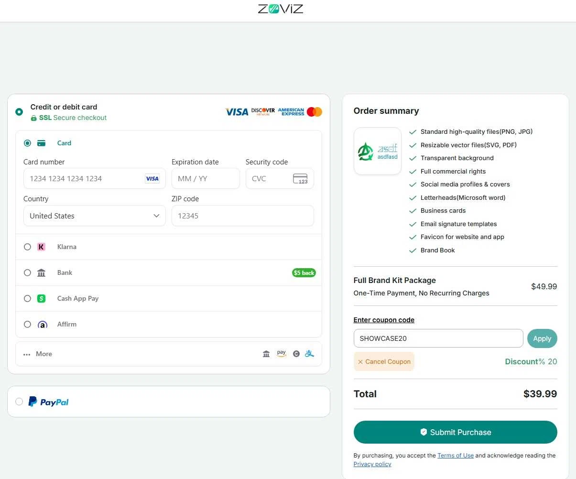Click the Email signature templates text
576x479 pixels.
pos(459,224)
